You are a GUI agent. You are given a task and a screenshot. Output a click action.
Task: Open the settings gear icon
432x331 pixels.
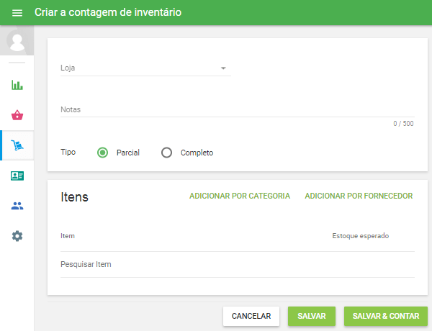(x=17, y=236)
